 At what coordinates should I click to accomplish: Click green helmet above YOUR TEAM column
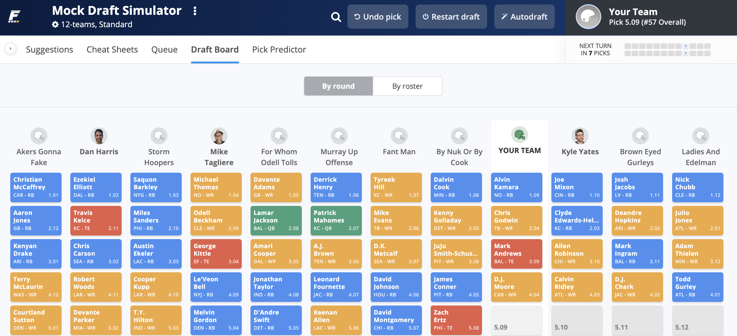point(519,135)
